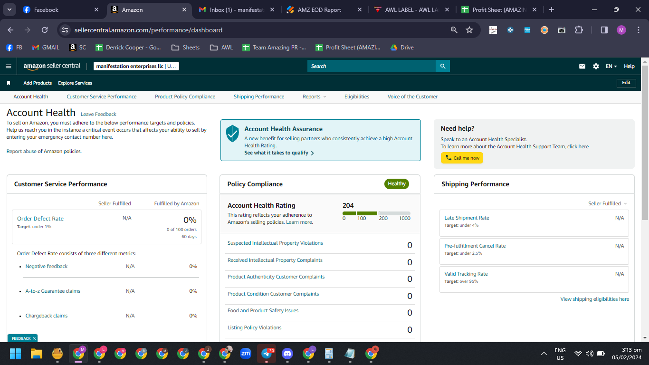Open the Chrome extensions puzzle icon
The height and width of the screenshot is (365, 649).
pyautogui.click(x=579, y=30)
